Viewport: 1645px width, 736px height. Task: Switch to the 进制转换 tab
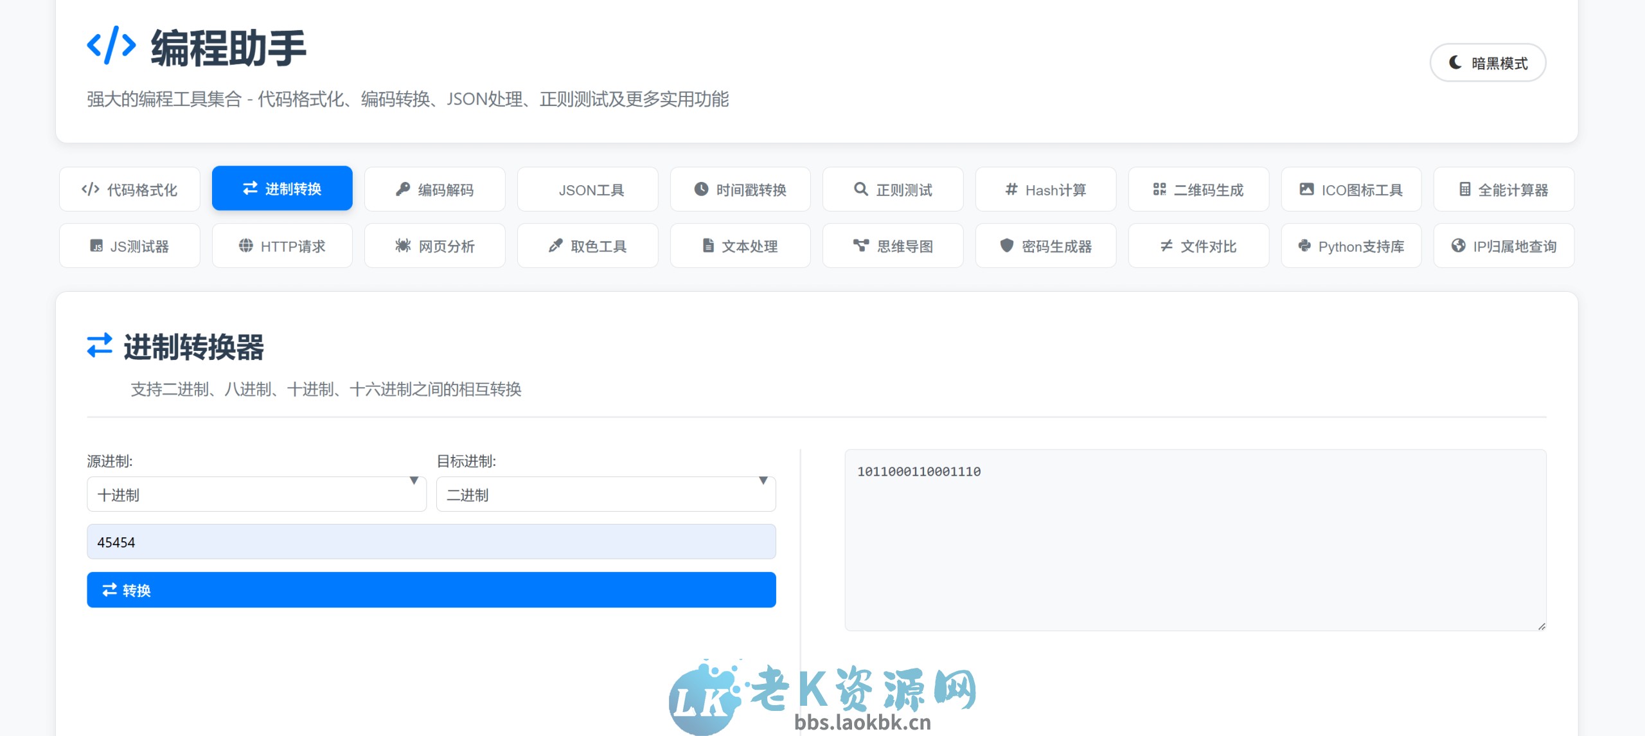tap(282, 188)
